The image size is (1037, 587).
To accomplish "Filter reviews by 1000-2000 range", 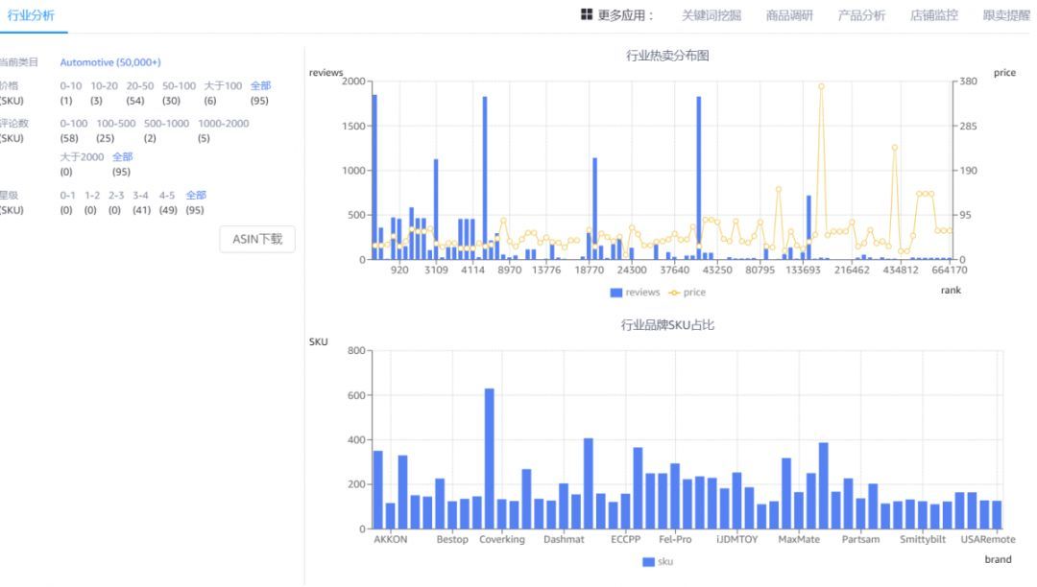I will (224, 124).
